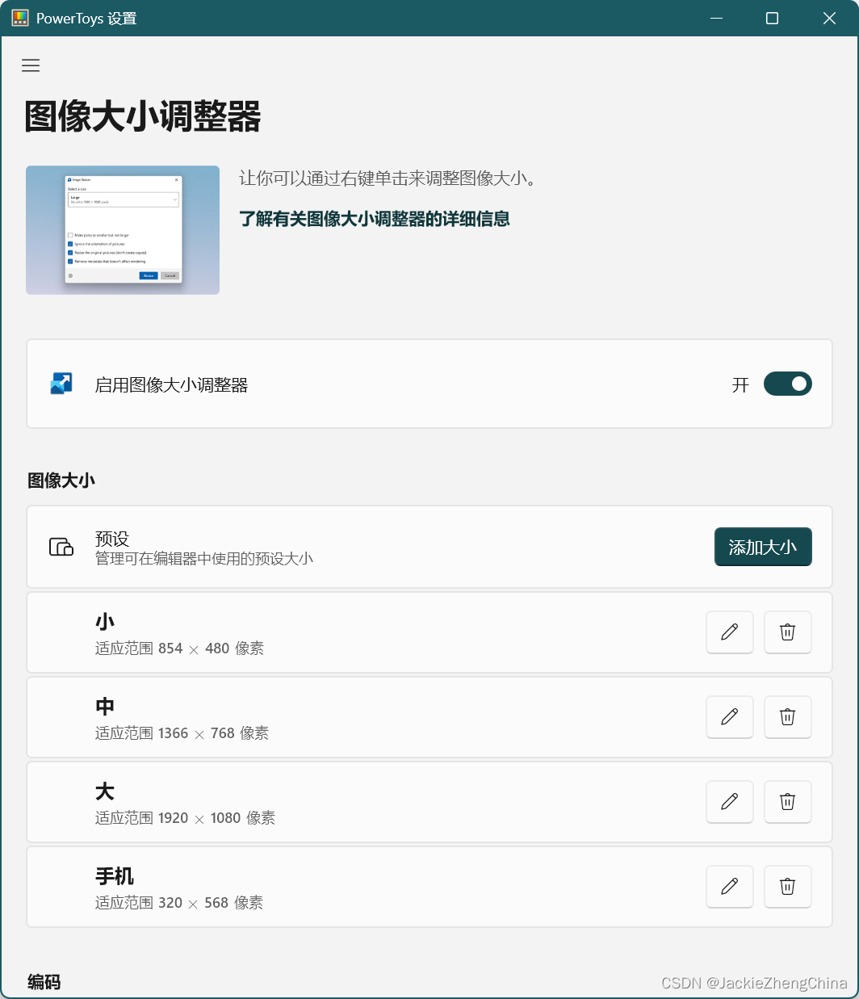Image resolution: width=859 pixels, height=999 pixels.
Task: Click the 适应范围 320 × 568 像素 text
Action: point(179,903)
